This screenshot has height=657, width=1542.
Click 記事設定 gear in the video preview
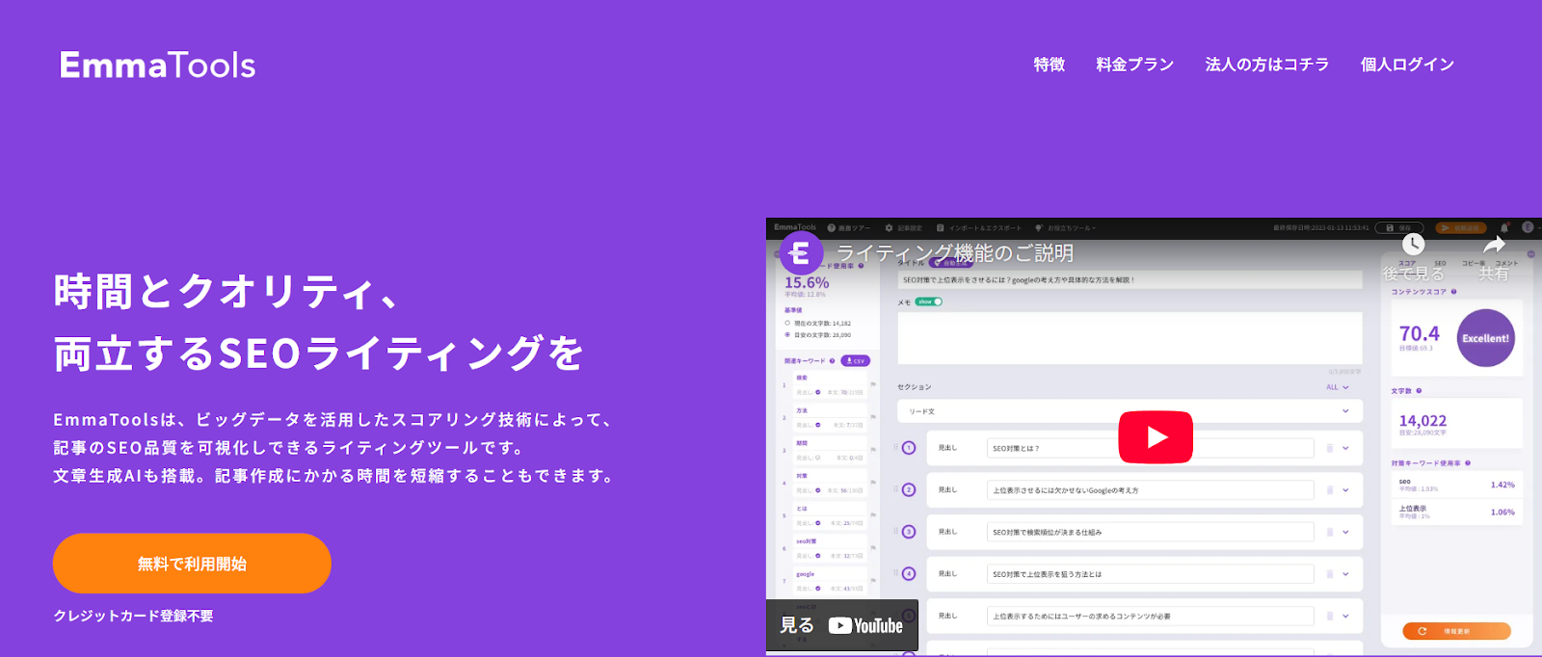point(903,228)
